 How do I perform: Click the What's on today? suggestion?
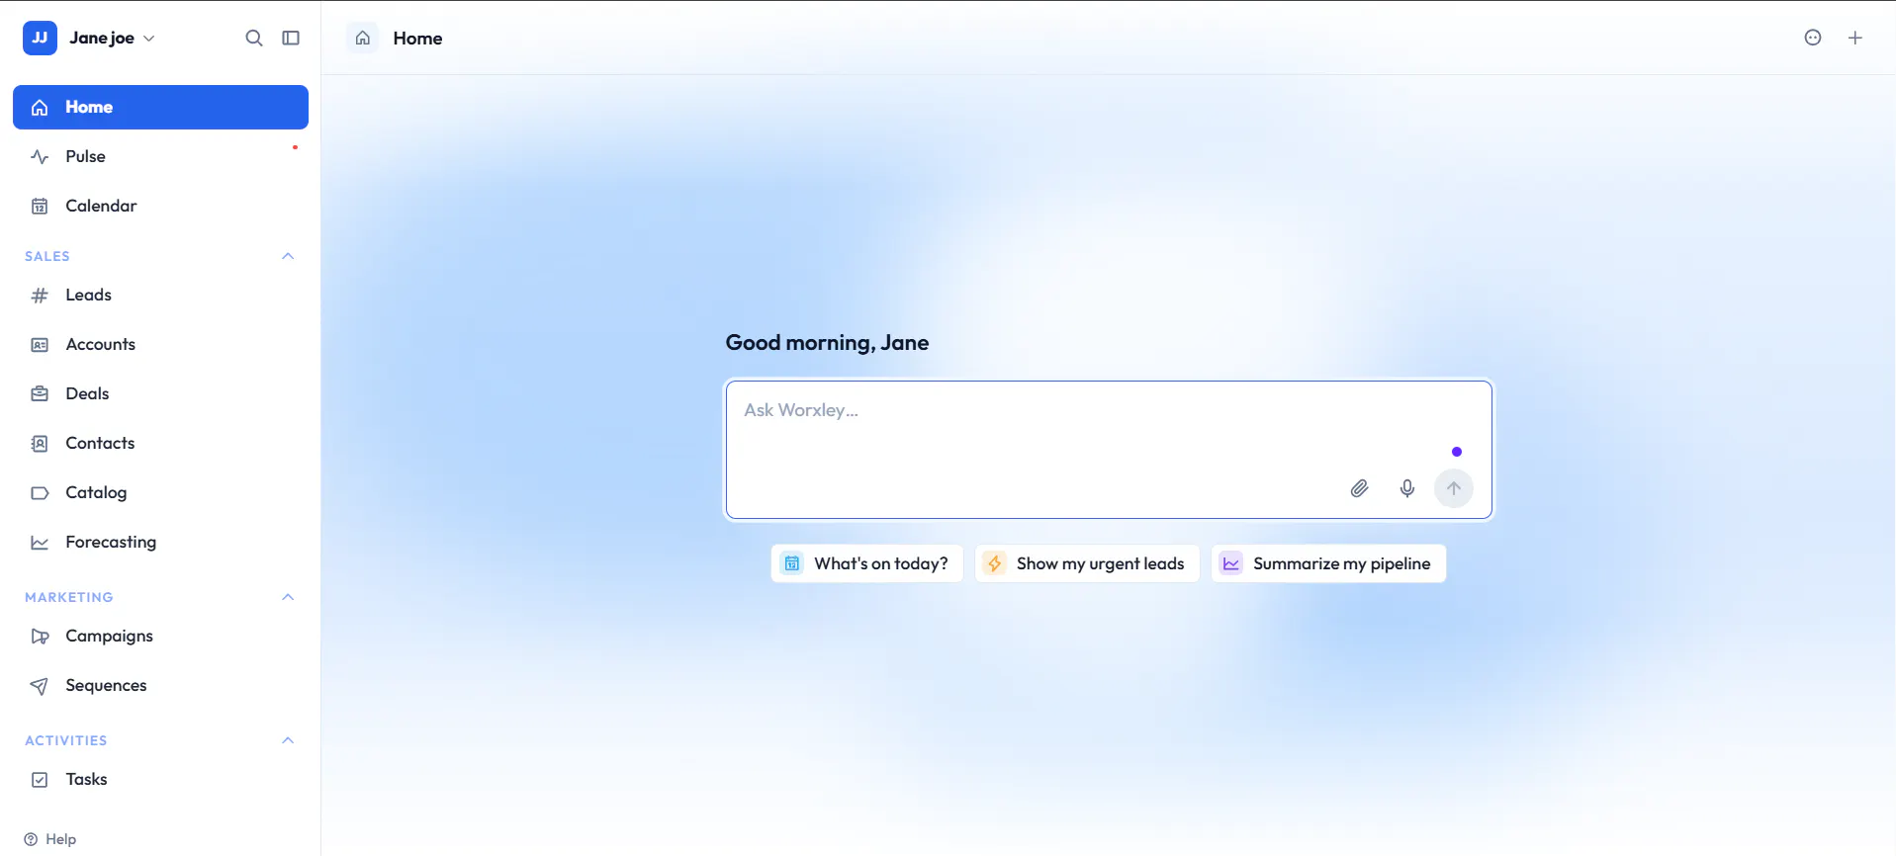[x=867, y=563]
